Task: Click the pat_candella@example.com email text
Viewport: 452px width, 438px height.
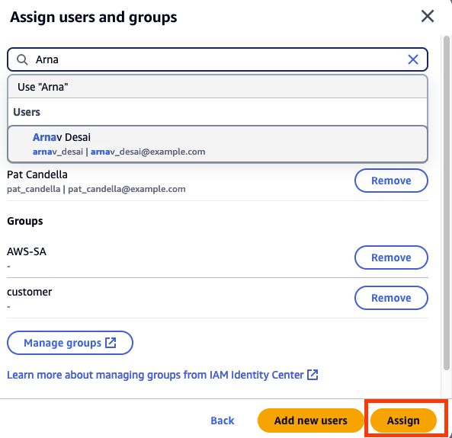Action: [127, 189]
